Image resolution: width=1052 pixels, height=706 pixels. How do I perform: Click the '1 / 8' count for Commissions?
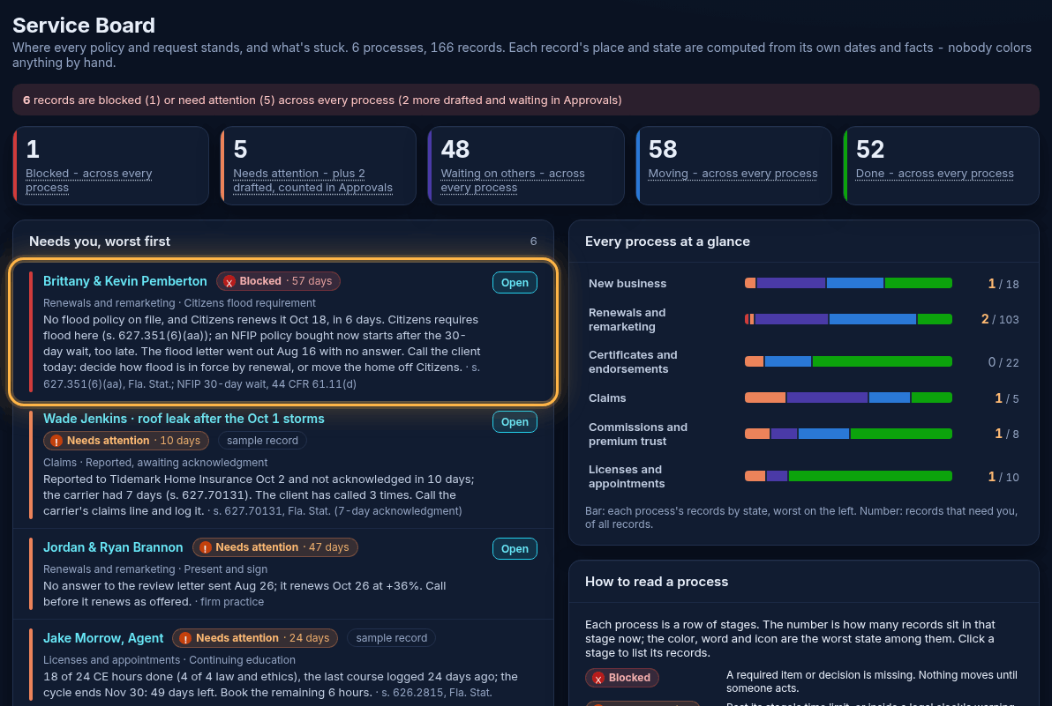1006,434
